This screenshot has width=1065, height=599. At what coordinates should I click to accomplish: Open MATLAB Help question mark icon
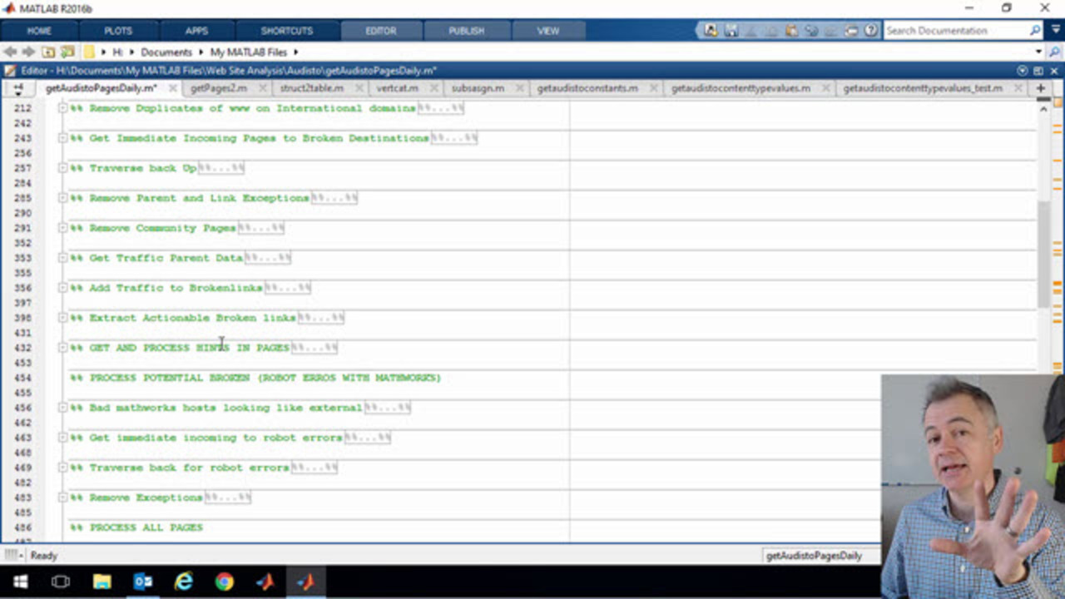[870, 31]
